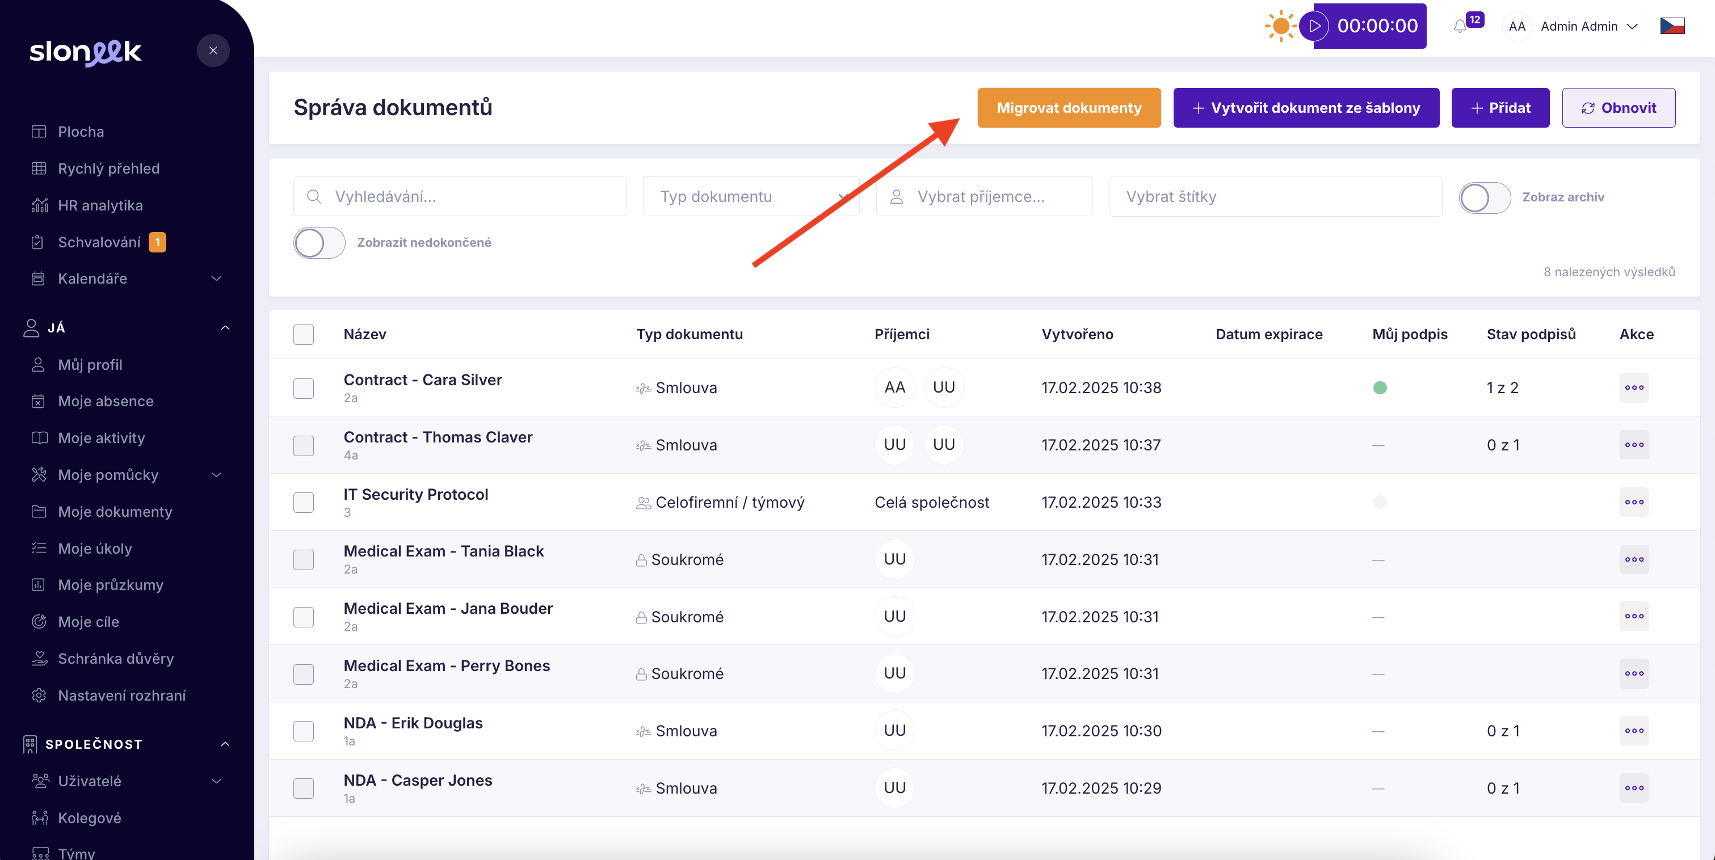Image resolution: width=1715 pixels, height=860 pixels.
Task: Toggle the Zobrazit nedokončené switch
Action: tap(319, 242)
